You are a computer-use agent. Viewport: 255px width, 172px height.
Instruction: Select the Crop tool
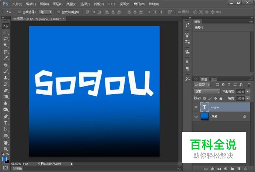[x=6, y=52]
